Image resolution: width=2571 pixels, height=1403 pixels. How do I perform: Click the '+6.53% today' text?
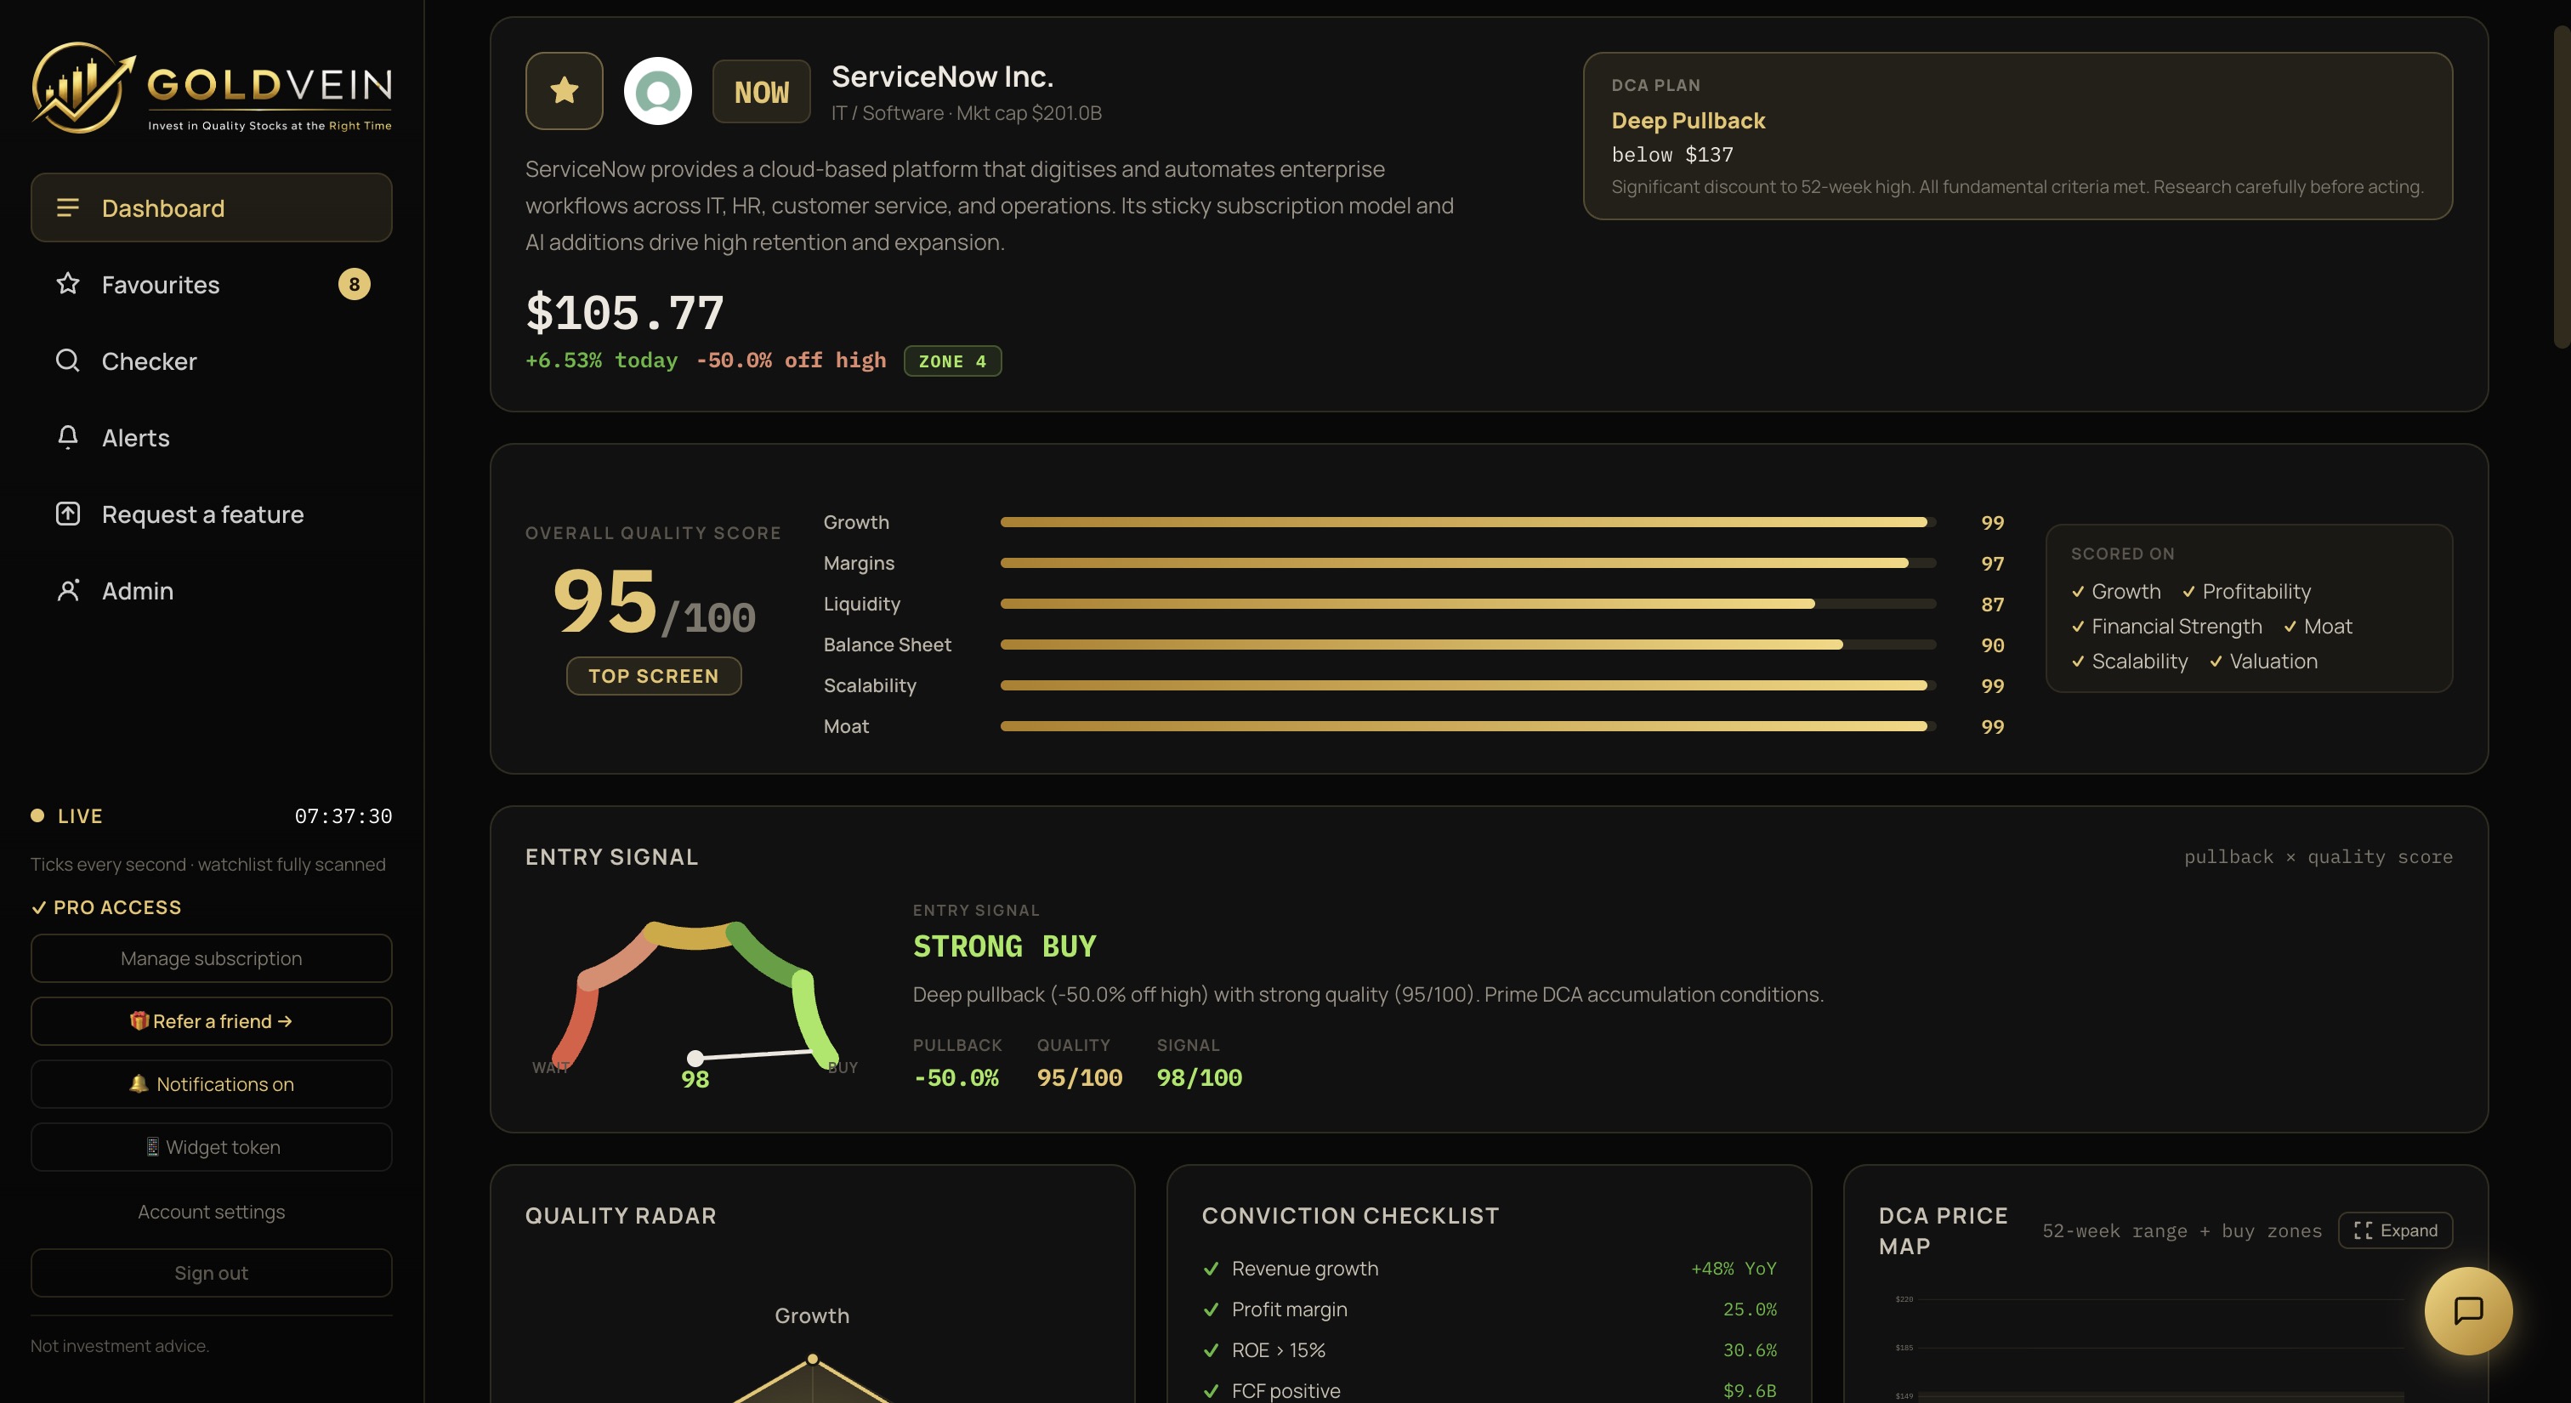[x=602, y=361]
